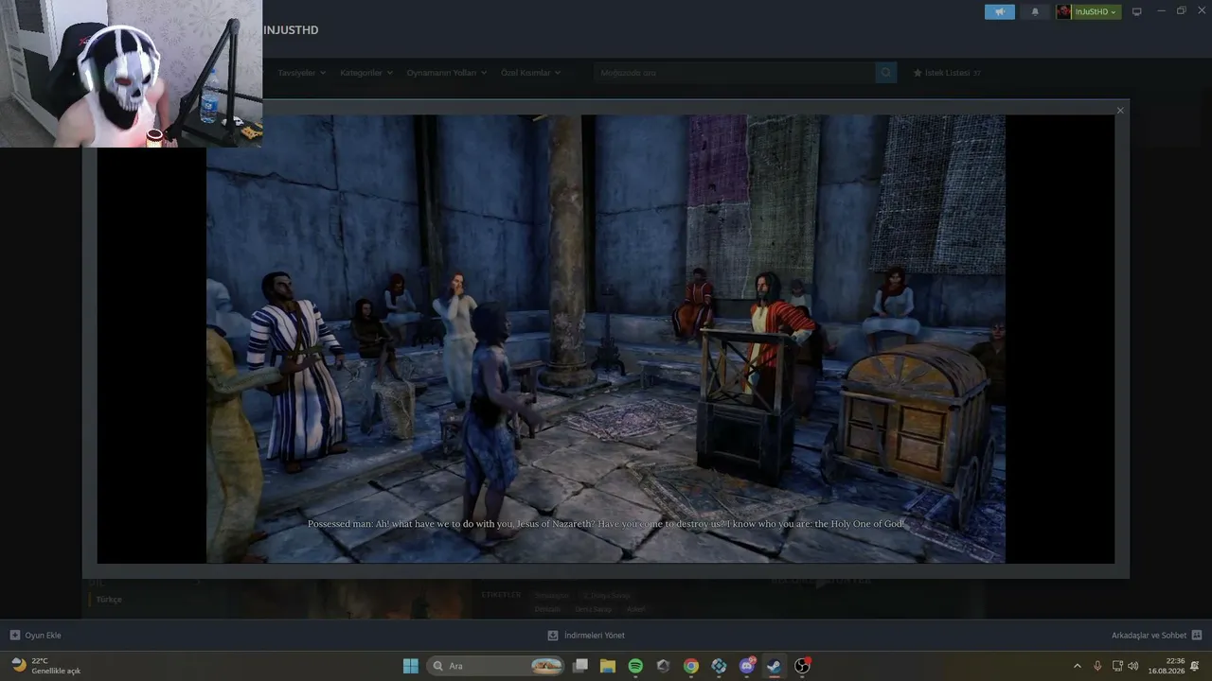Image resolution: width=1212 pixels, height=681 pixels.
Task: Expand the Kategoriler store menu
Action: click(x=366, y=73)
